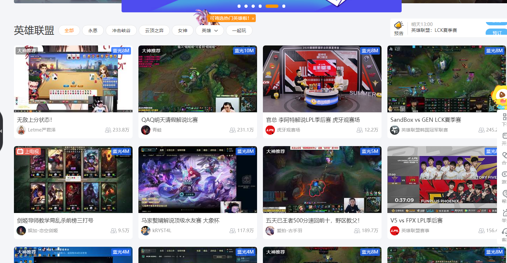Open Letme严君泽 streamer avatar

pos(21,130)
